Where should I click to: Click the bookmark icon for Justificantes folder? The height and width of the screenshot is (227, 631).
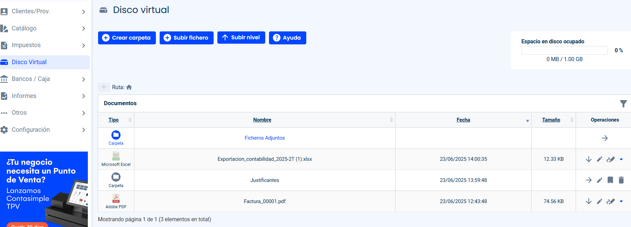click(x=610, y=180)
